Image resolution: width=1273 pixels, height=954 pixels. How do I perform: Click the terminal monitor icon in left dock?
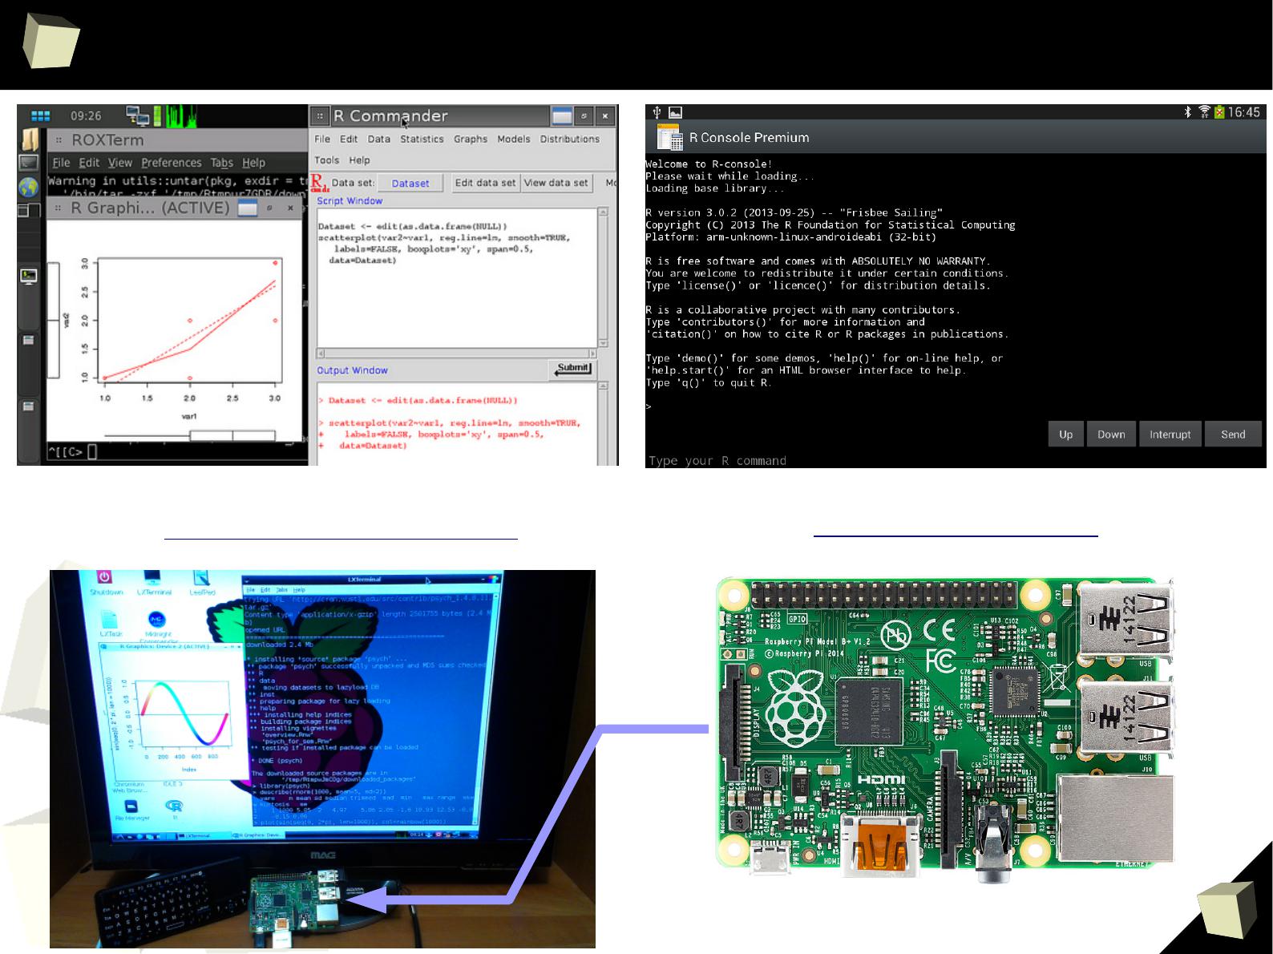pyautogui.click(x=29, y=277)
